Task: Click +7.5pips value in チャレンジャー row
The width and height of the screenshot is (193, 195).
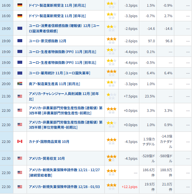Action: (130, 96)
